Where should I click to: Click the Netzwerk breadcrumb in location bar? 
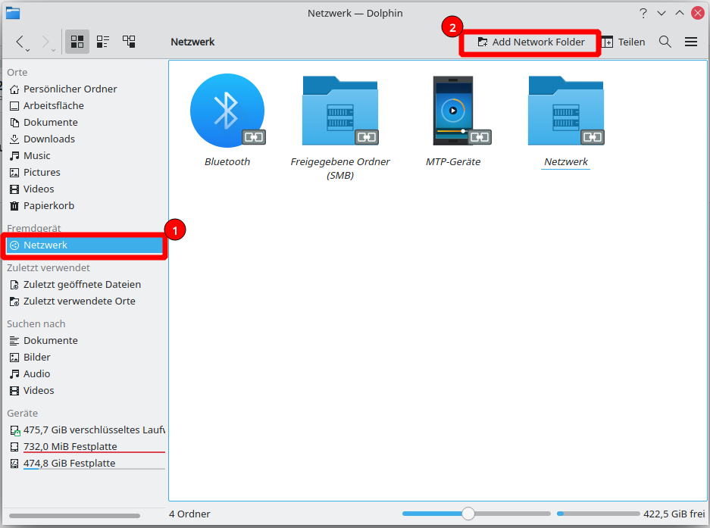tap(192, 42)
